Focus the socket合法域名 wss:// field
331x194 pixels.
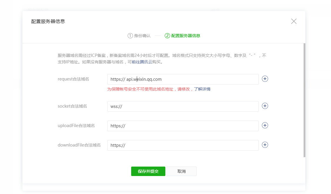click(183, 106)
